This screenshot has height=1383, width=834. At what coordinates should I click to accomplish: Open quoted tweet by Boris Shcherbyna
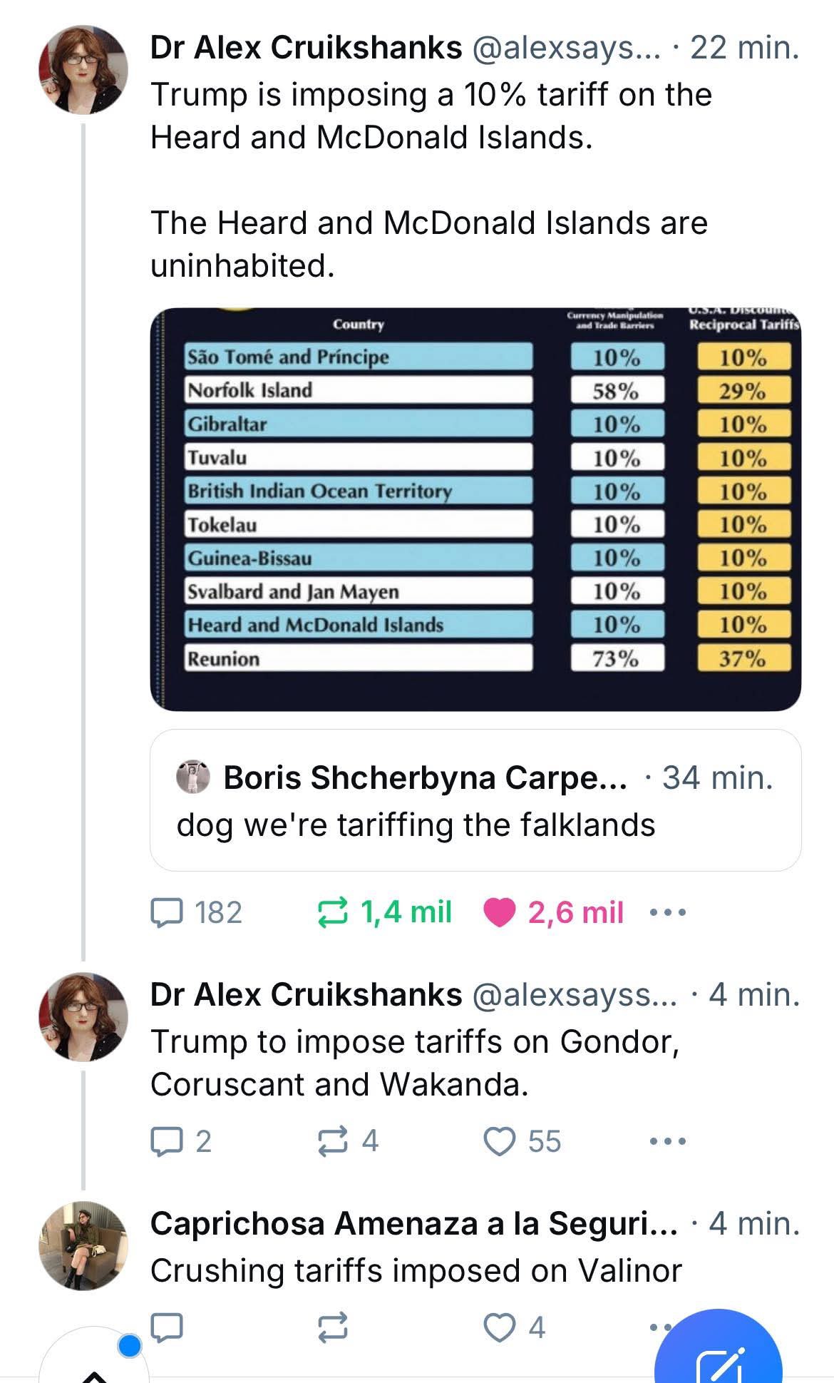(475, 800)
